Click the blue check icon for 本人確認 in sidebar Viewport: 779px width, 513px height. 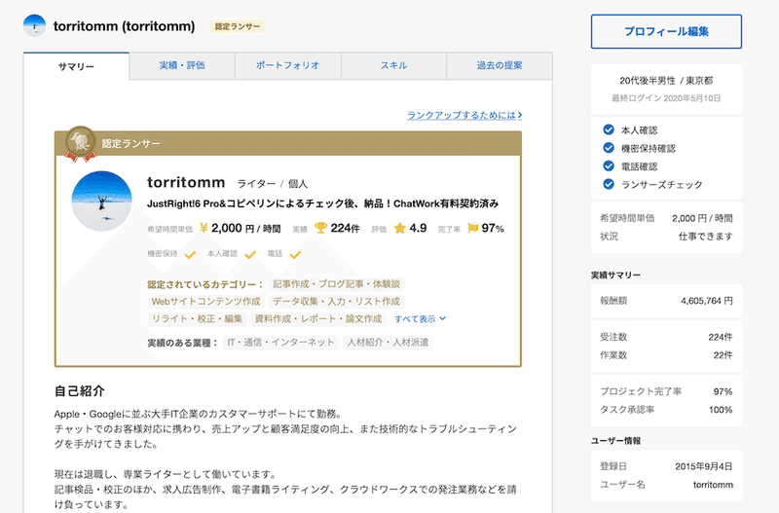(609, 129)
